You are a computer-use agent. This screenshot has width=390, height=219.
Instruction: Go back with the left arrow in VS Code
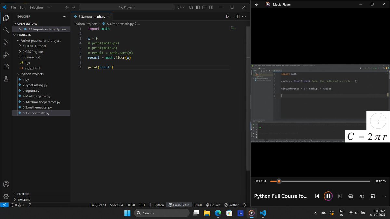pyautogui.click(x=67, y=7)
